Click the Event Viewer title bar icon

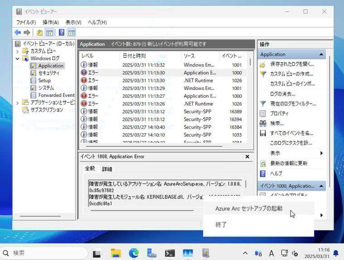(19, 11)
